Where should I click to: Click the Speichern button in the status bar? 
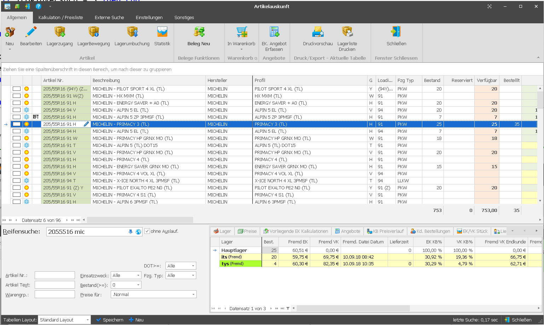(110, 320)
